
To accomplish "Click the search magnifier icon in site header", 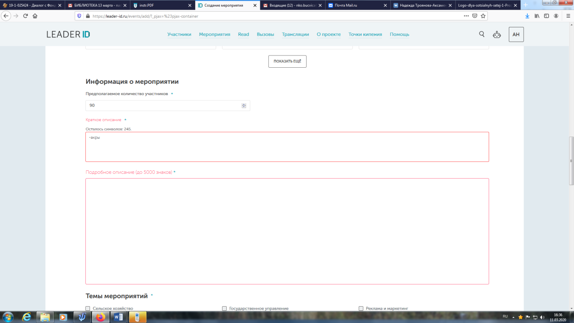I will click(x=482, y=34).
